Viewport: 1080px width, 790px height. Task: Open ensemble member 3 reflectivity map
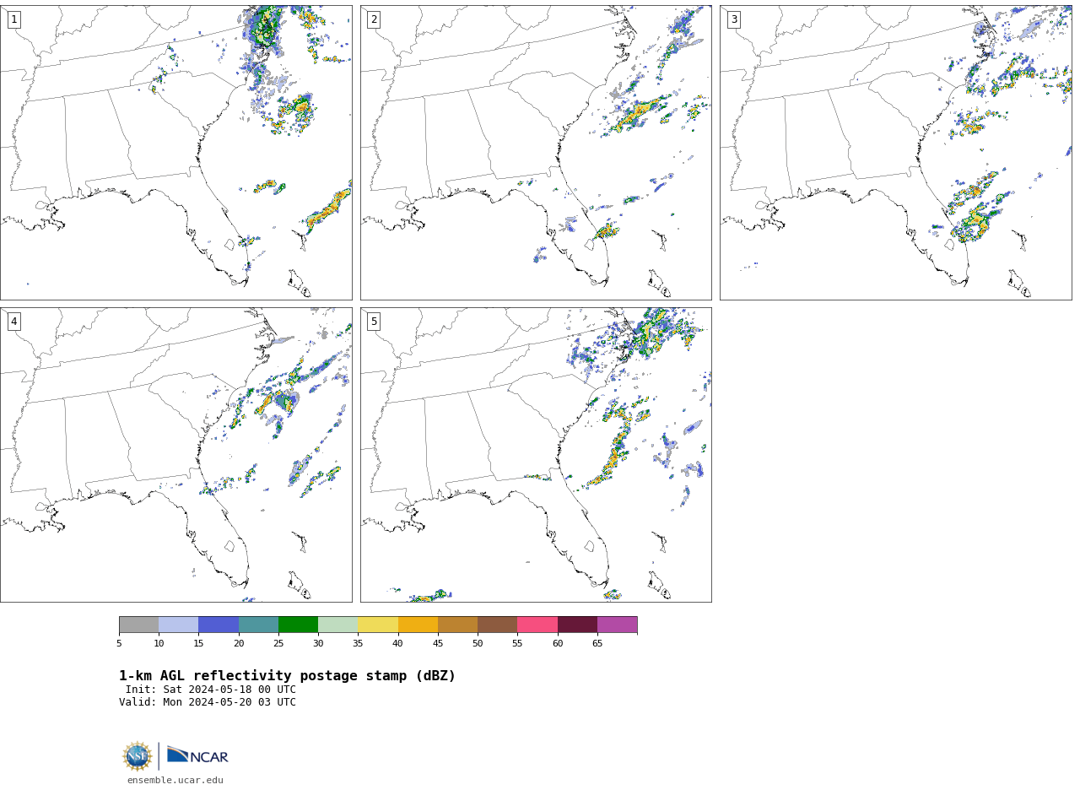click(895, 153)
